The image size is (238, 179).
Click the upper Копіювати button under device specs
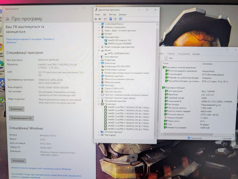click(x=17, y=109)
